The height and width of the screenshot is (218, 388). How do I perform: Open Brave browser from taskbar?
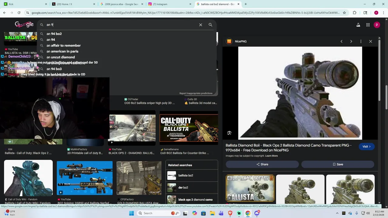click(x=230, y=213)
